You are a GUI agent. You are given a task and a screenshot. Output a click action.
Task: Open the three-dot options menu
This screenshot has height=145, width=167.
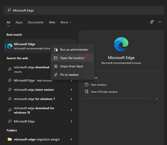pyautogui.click(x=160, y=22)
